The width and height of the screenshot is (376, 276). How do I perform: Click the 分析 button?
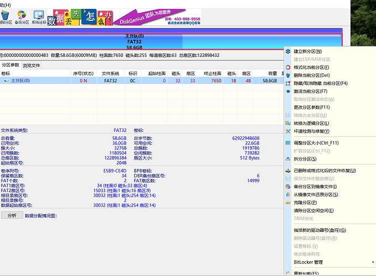coord(12,215)
